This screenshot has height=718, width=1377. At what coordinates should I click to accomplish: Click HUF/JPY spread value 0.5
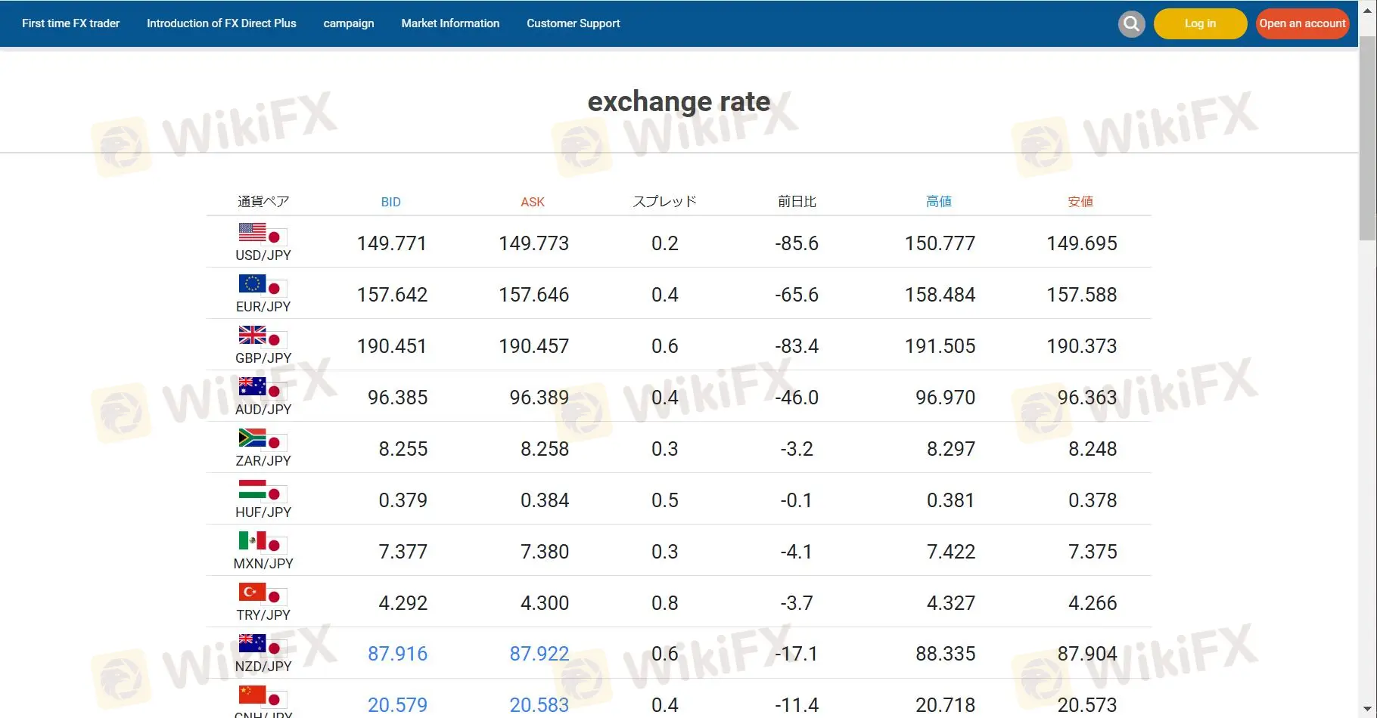pyautogui.click(x=665, y=500)
